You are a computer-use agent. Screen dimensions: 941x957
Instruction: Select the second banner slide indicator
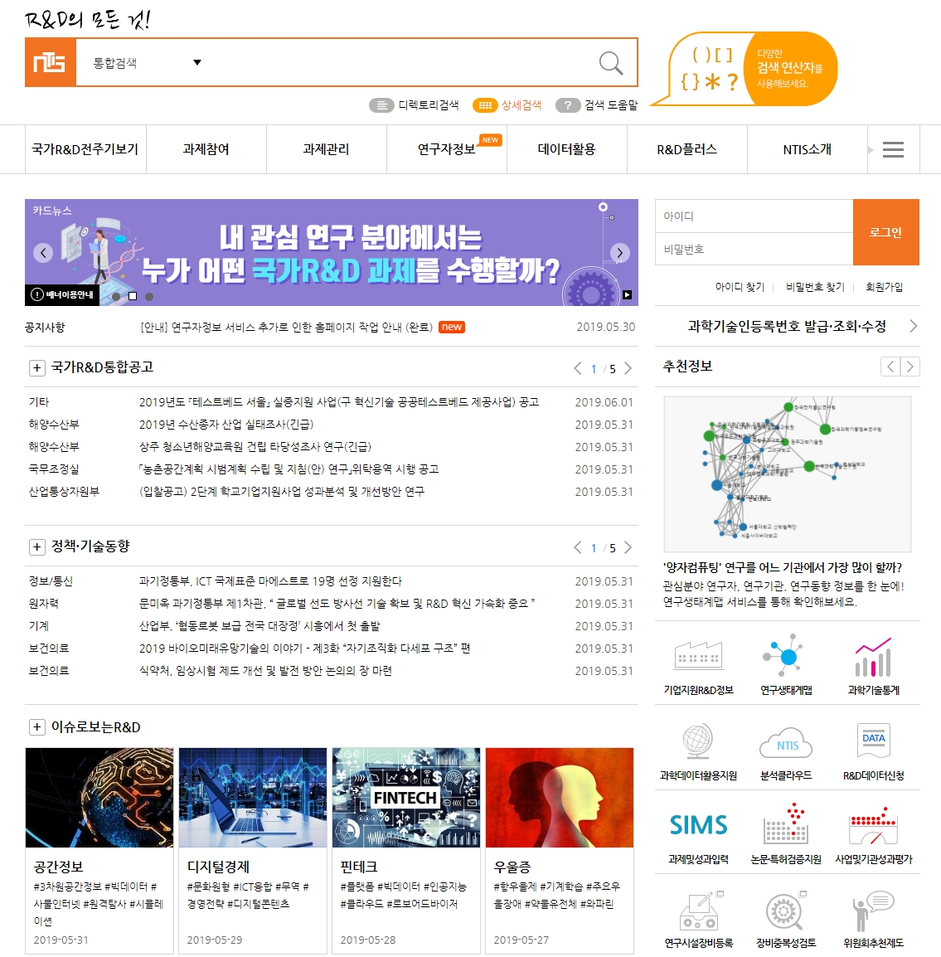click(133, 296)
